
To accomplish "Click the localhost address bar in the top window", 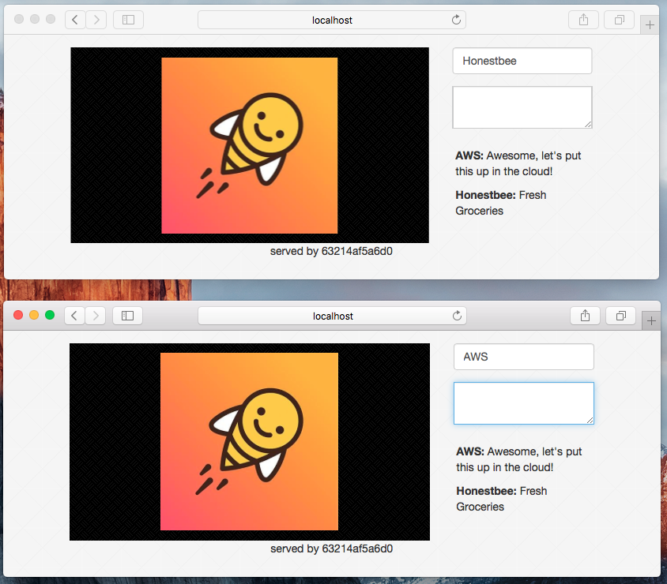I will click(332, 20).
